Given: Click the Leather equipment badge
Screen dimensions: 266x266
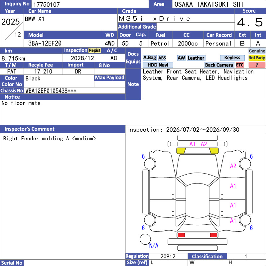Looking at the screenshot, I should tap(196, 58).
